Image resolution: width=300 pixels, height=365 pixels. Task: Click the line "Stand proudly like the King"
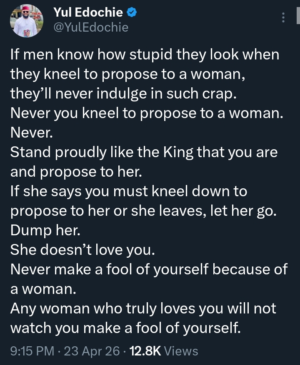pos(144,153)
